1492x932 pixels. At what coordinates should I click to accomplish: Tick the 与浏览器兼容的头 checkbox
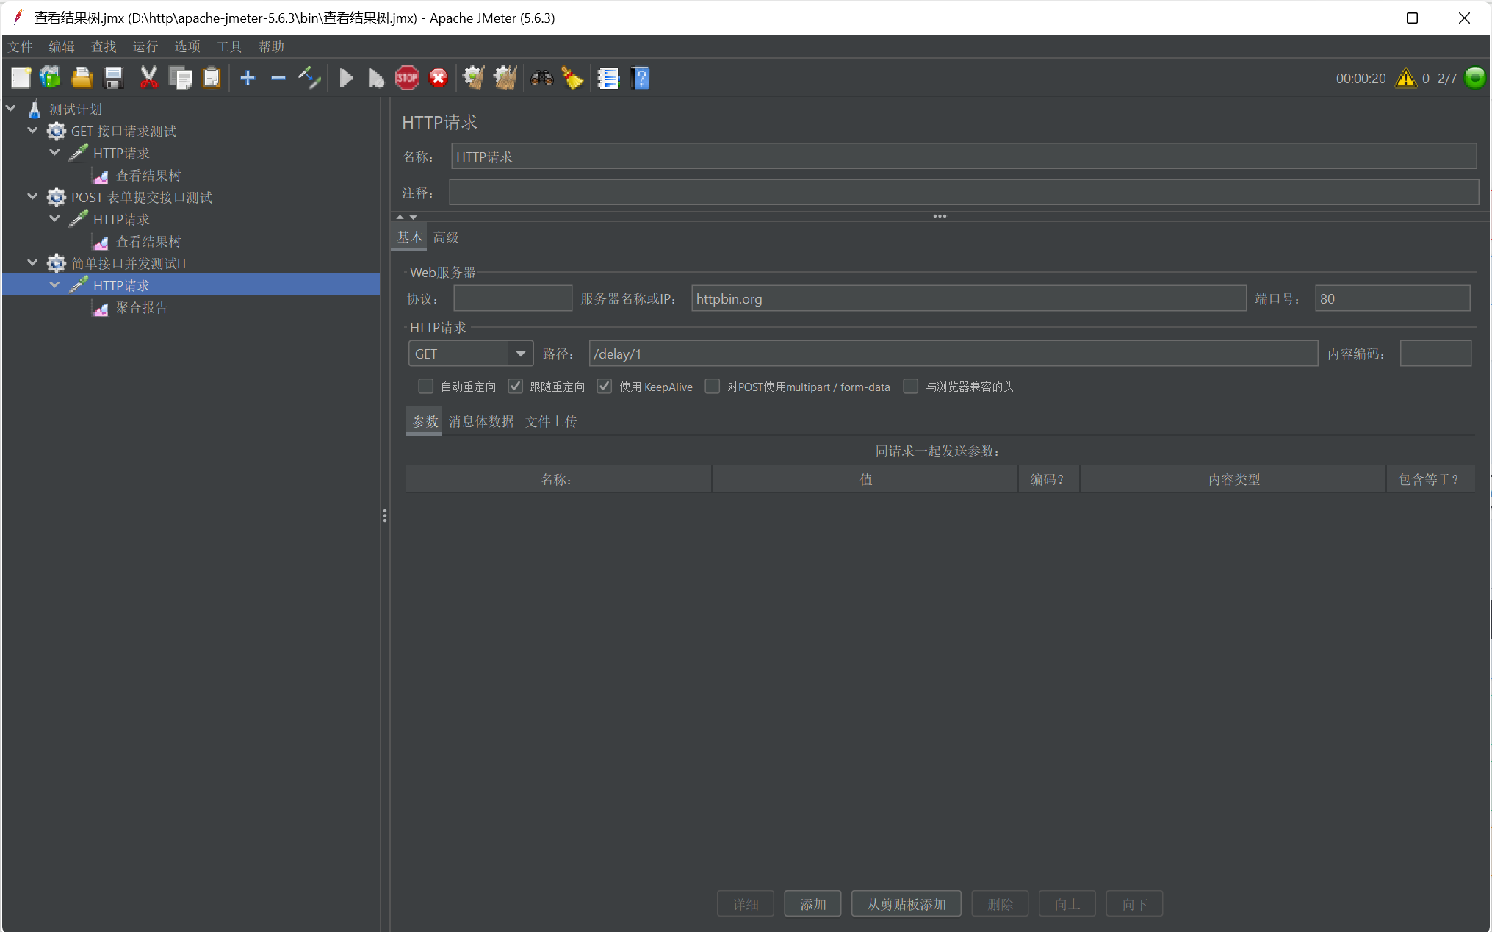point(911,387)
